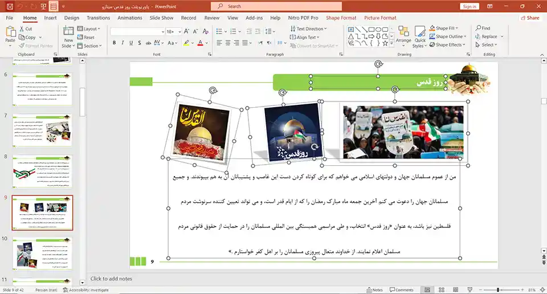Image resolution: width=547 pixels, height=294 pixels.
Task: Toggle Bold formatting
Action: [114, 43]
